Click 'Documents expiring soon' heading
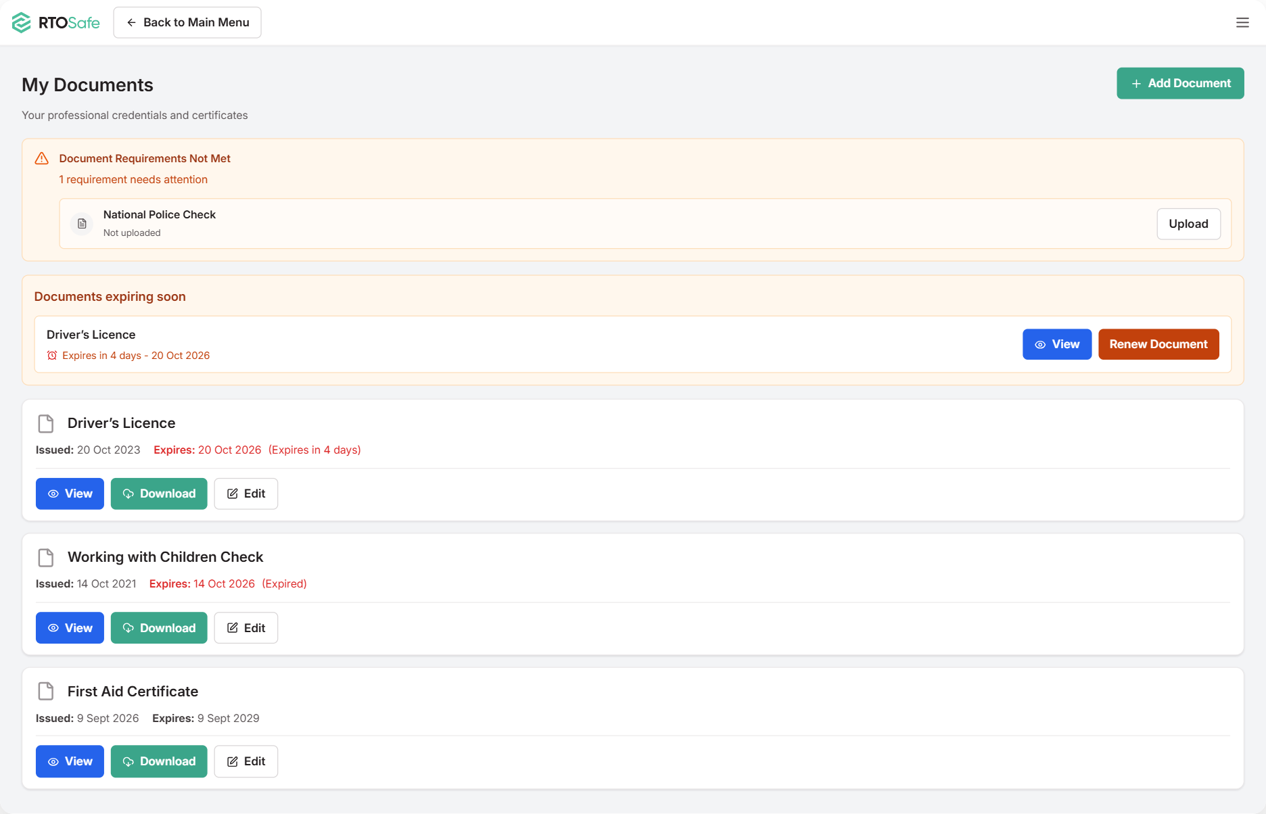 (110, 297)
